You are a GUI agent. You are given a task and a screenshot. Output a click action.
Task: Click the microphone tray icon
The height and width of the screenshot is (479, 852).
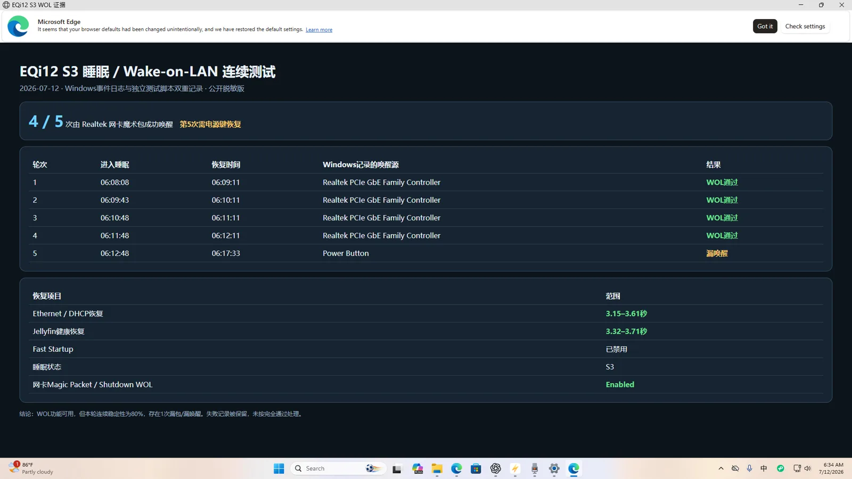[x=749, y=468]
